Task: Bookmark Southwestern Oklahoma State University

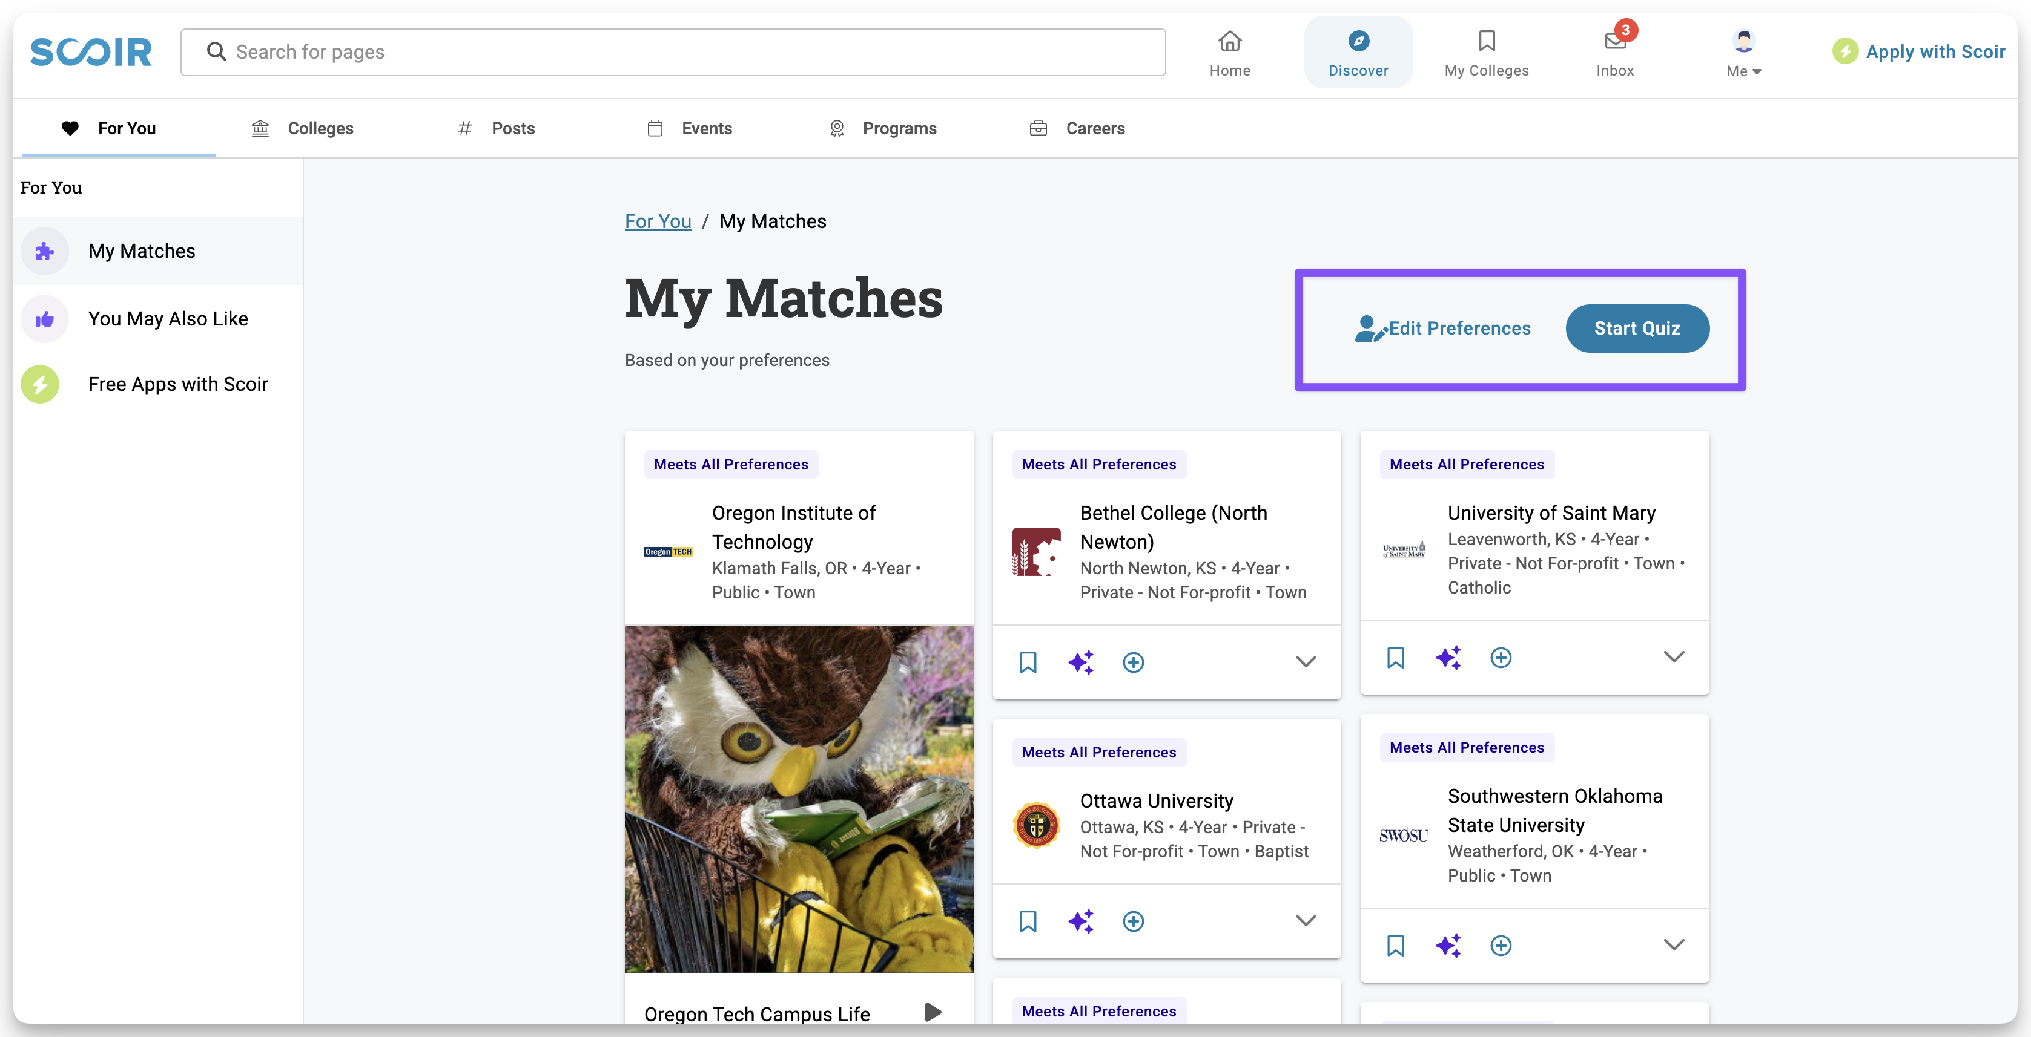Action: pyautogui.click(x=1395, y=946)
